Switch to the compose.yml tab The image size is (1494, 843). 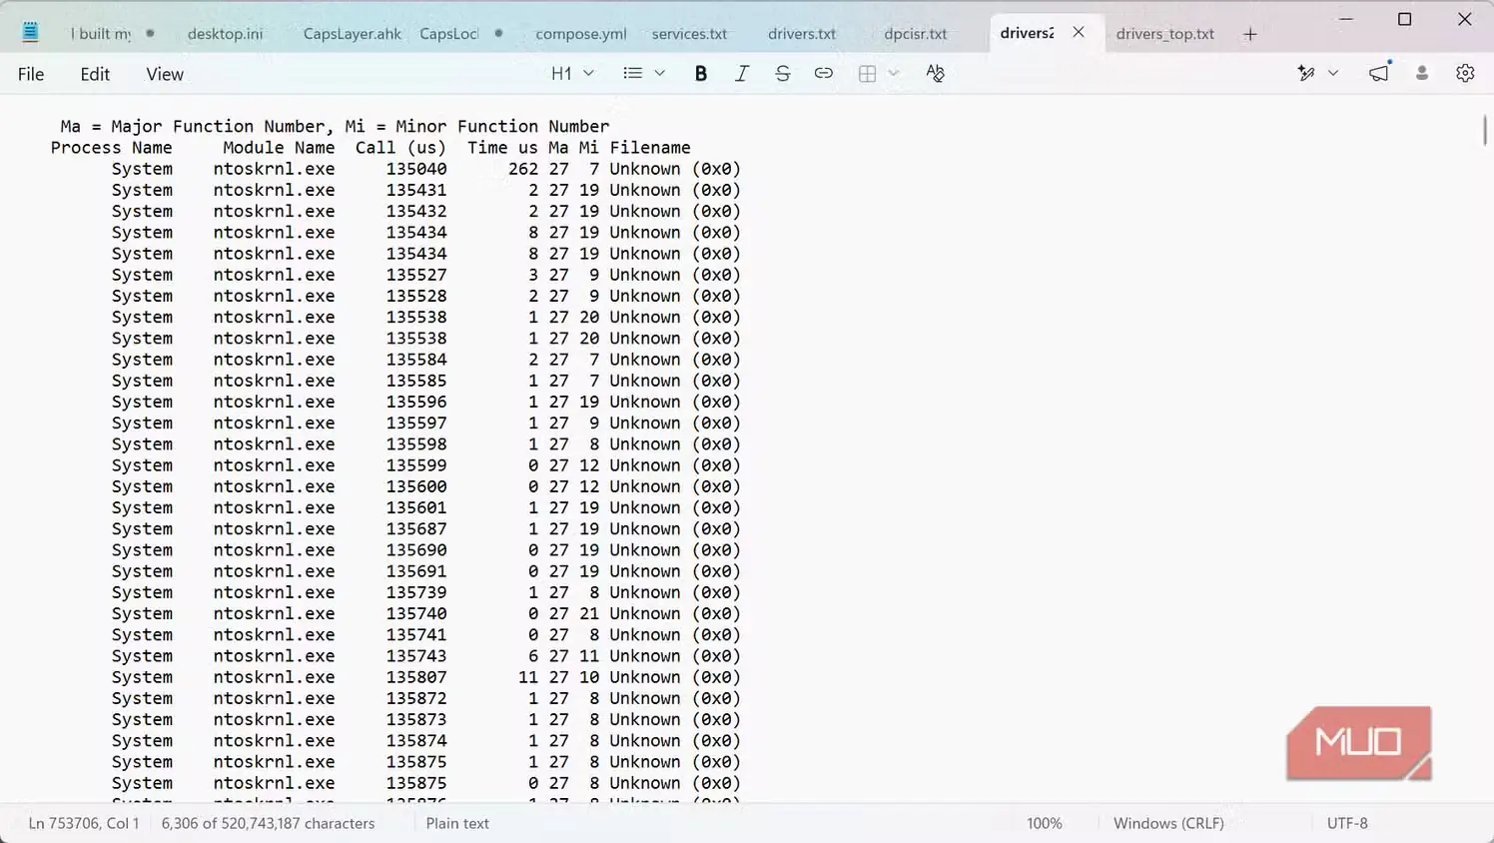(581, 34)
